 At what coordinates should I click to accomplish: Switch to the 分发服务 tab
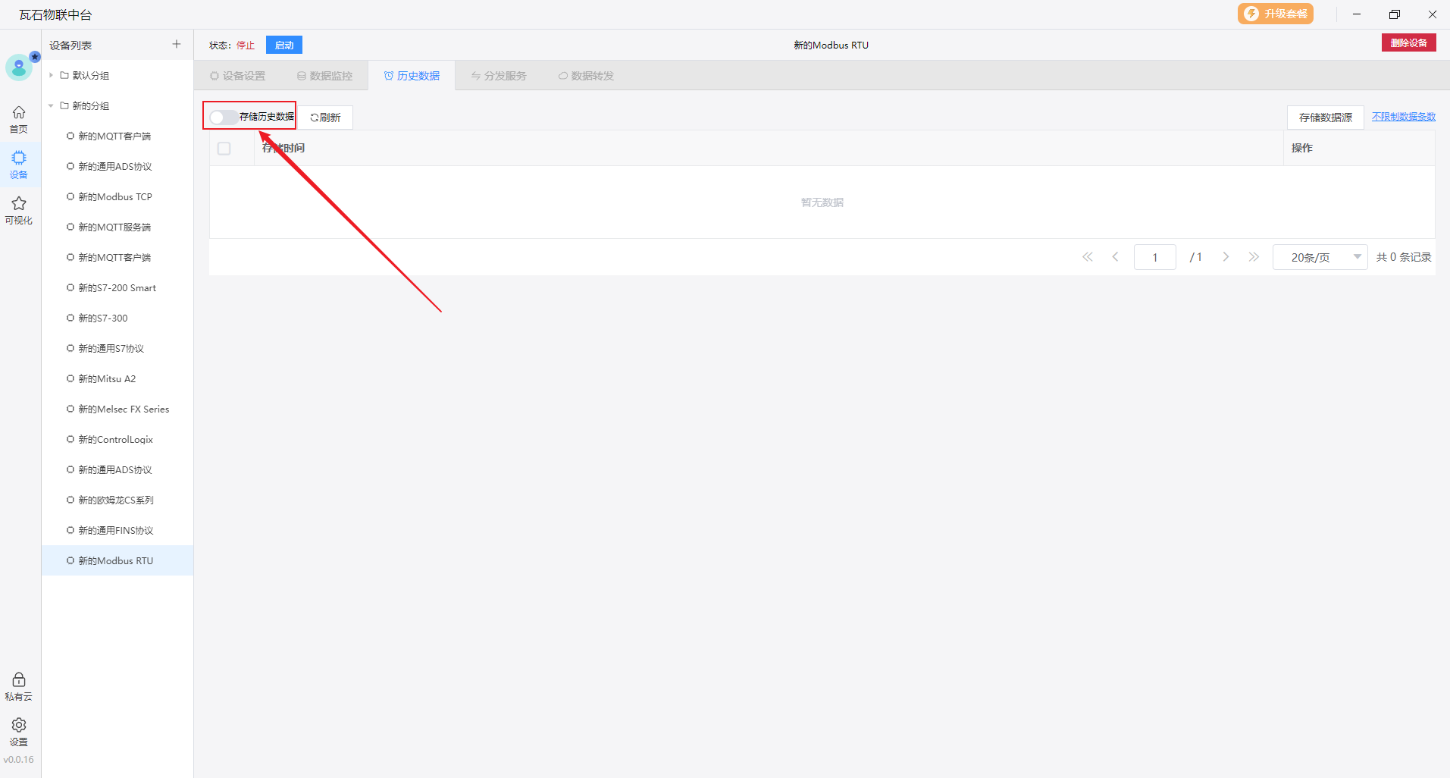[499, 76]
